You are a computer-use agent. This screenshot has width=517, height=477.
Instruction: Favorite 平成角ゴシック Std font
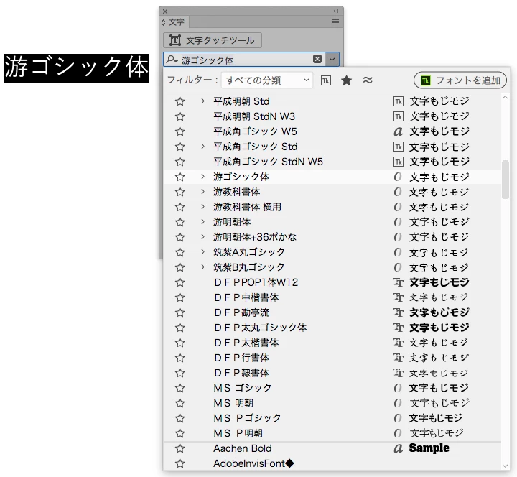coord(180,147)
